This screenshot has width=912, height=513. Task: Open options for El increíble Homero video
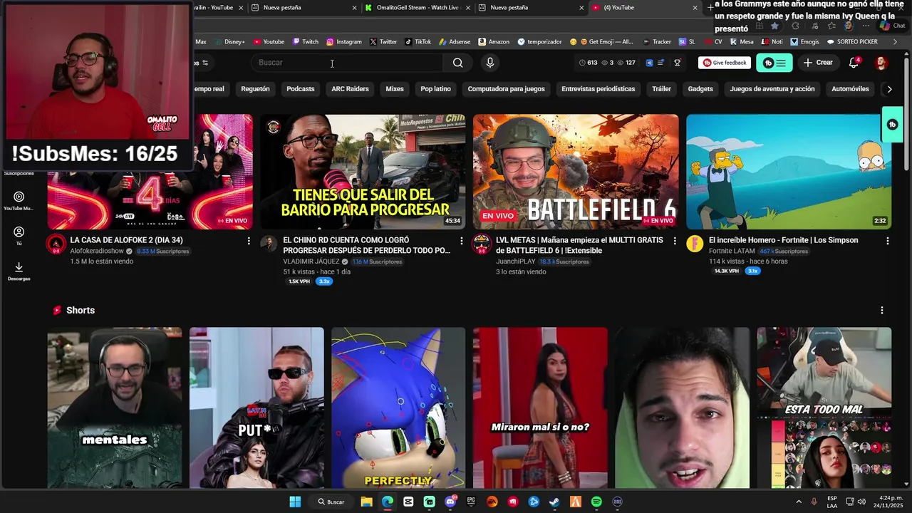click(888, 241)
